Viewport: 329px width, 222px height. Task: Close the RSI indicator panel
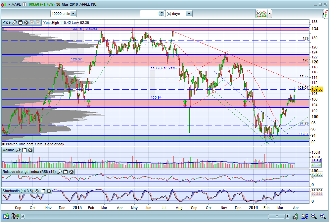[71, 172]
